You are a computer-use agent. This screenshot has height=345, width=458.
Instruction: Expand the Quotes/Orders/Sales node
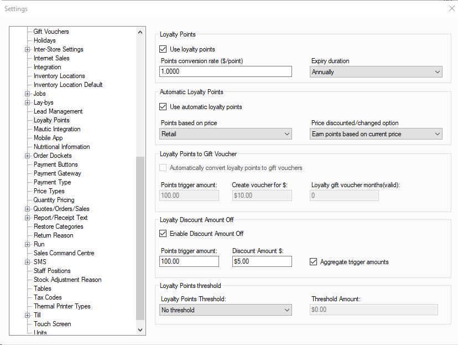tap(27, 209)
